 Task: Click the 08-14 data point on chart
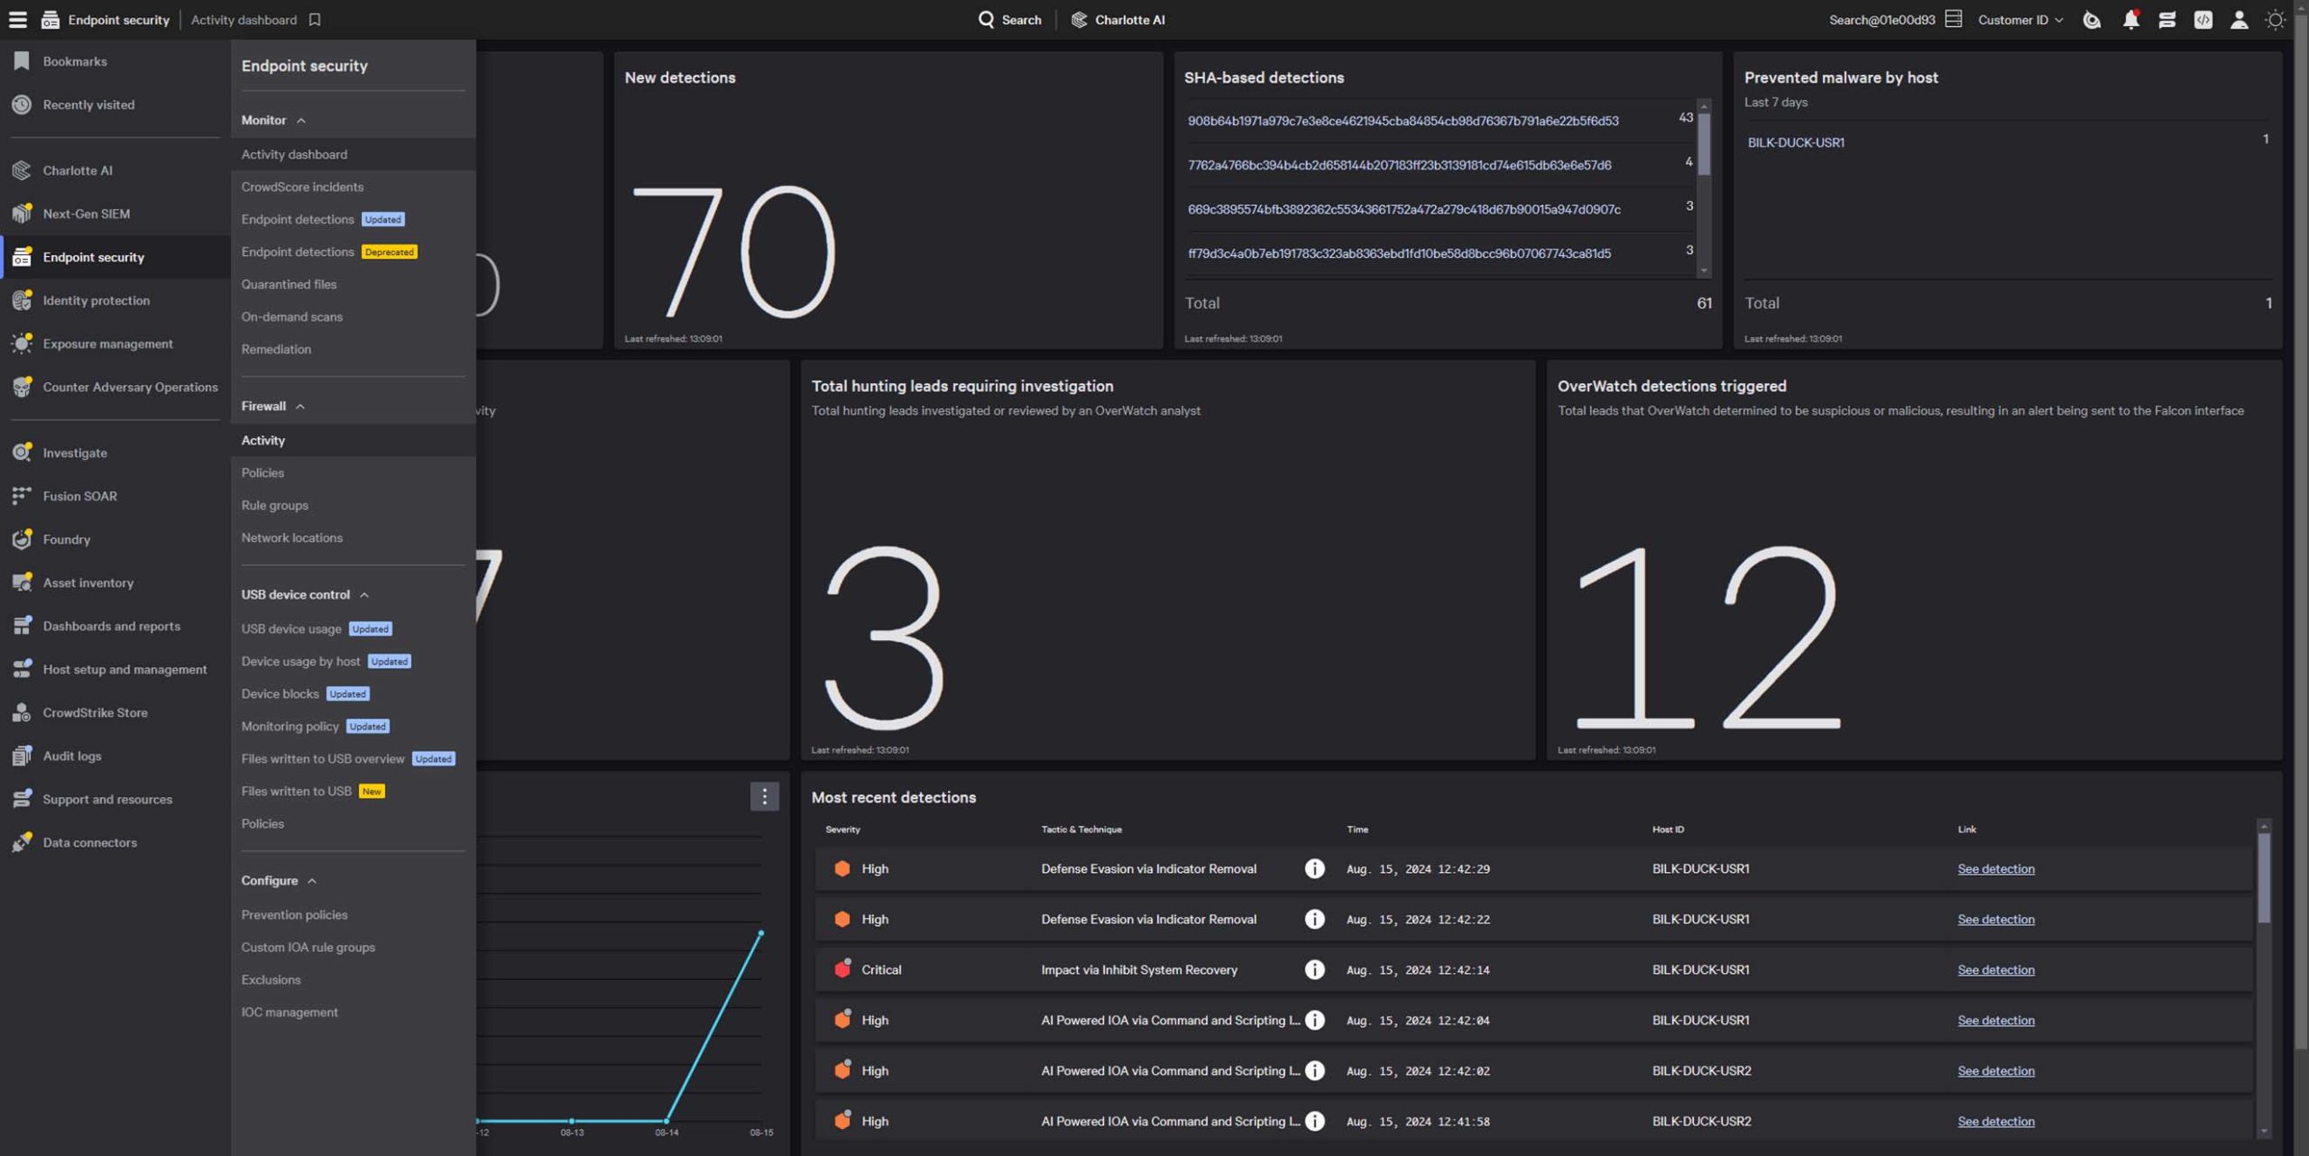tap(666, 1120)
